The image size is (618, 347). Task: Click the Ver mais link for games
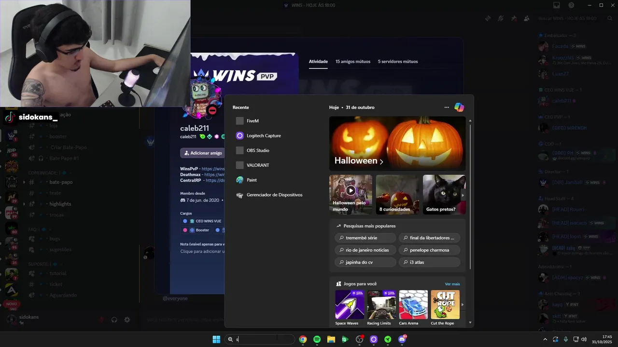click(452, 284)
